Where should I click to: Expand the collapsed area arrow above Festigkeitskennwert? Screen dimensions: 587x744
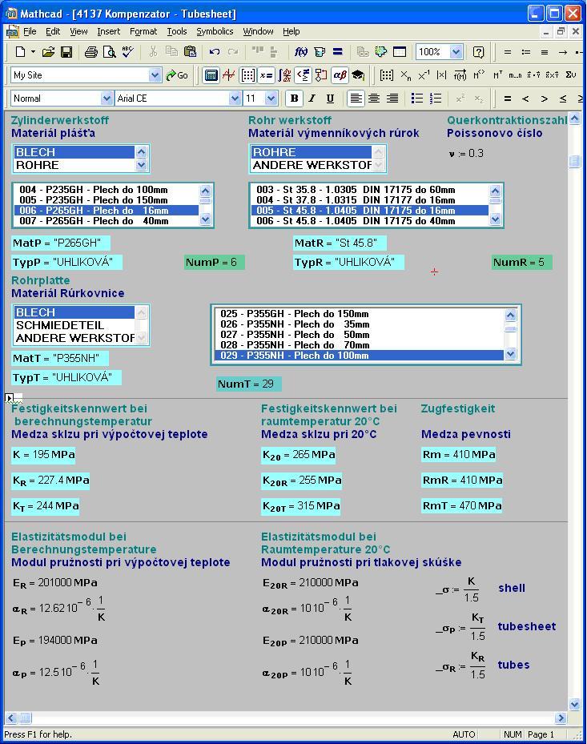click(9, 397)
